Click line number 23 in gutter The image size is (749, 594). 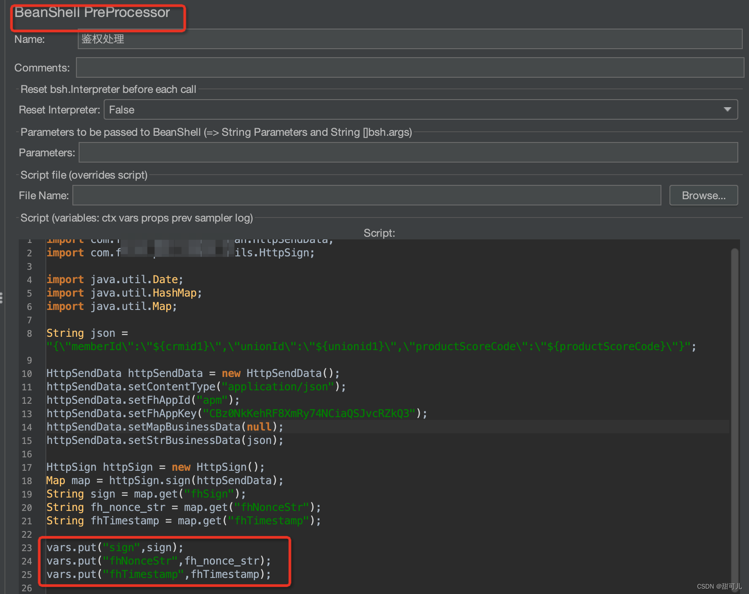(x=27, y=548)
